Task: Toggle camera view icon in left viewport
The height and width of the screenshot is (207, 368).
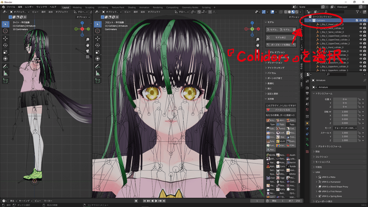Action: click(x=87, y=51)
